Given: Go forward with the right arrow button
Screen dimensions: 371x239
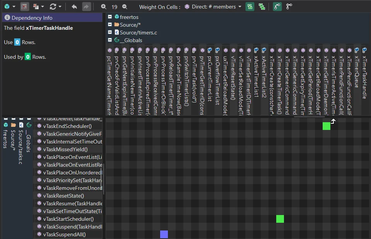Looking at the screenshot, I should coord(86,7).
